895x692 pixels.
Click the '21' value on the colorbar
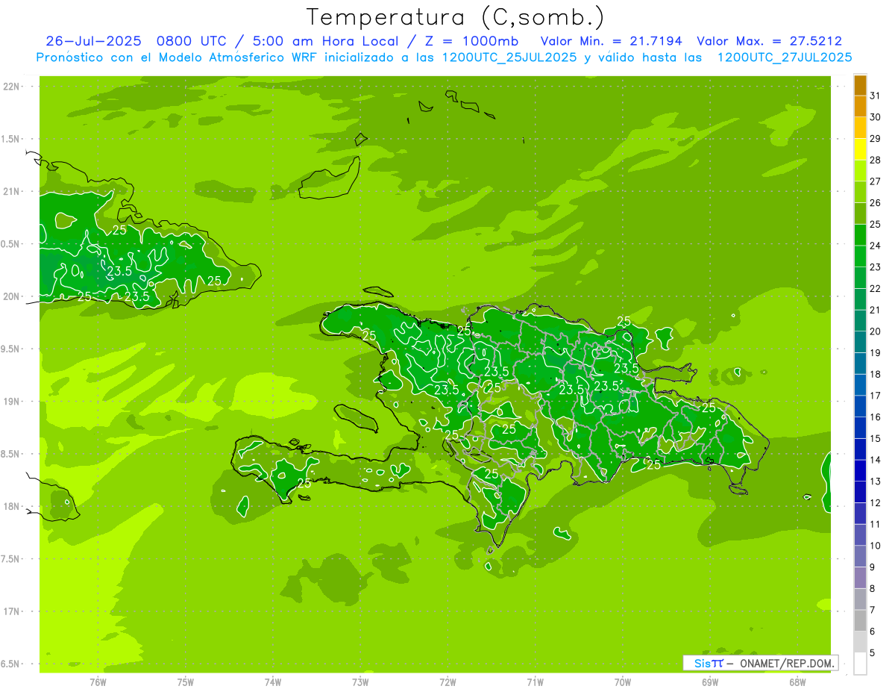click(x=876, y=310)
